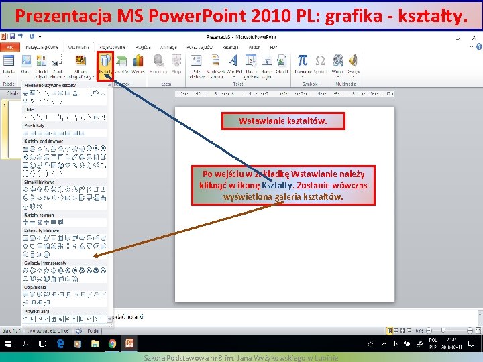
Task: Open Obiekt clipart from the ribbon
Action: pos(42,60)
